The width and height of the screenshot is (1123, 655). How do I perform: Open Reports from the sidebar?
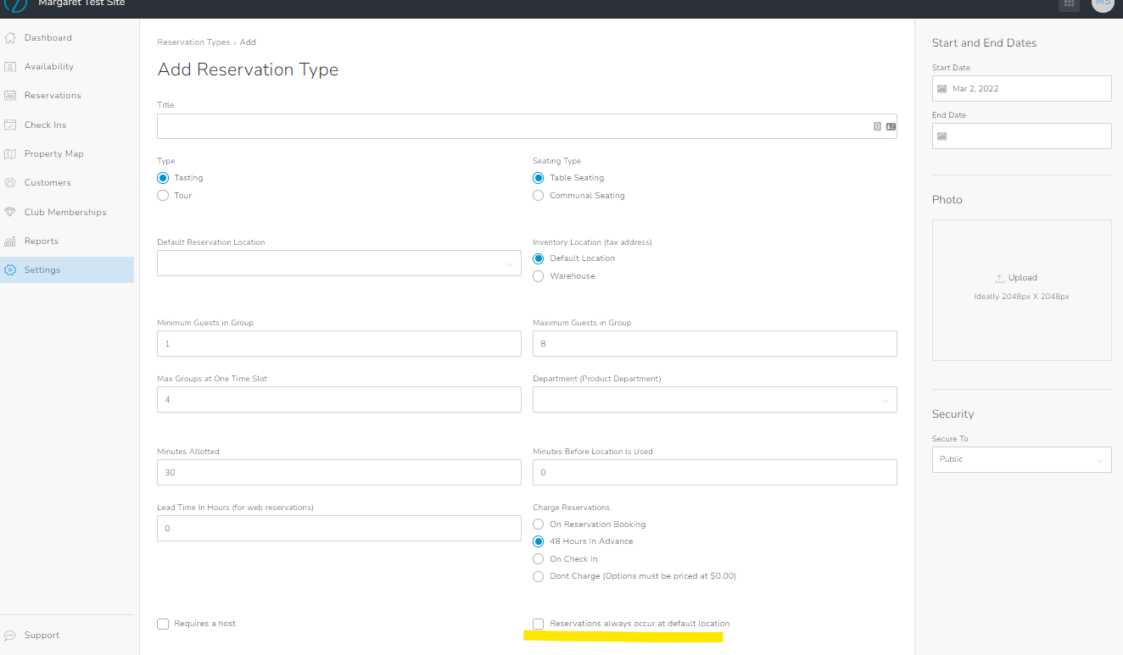tap(42, 241)
